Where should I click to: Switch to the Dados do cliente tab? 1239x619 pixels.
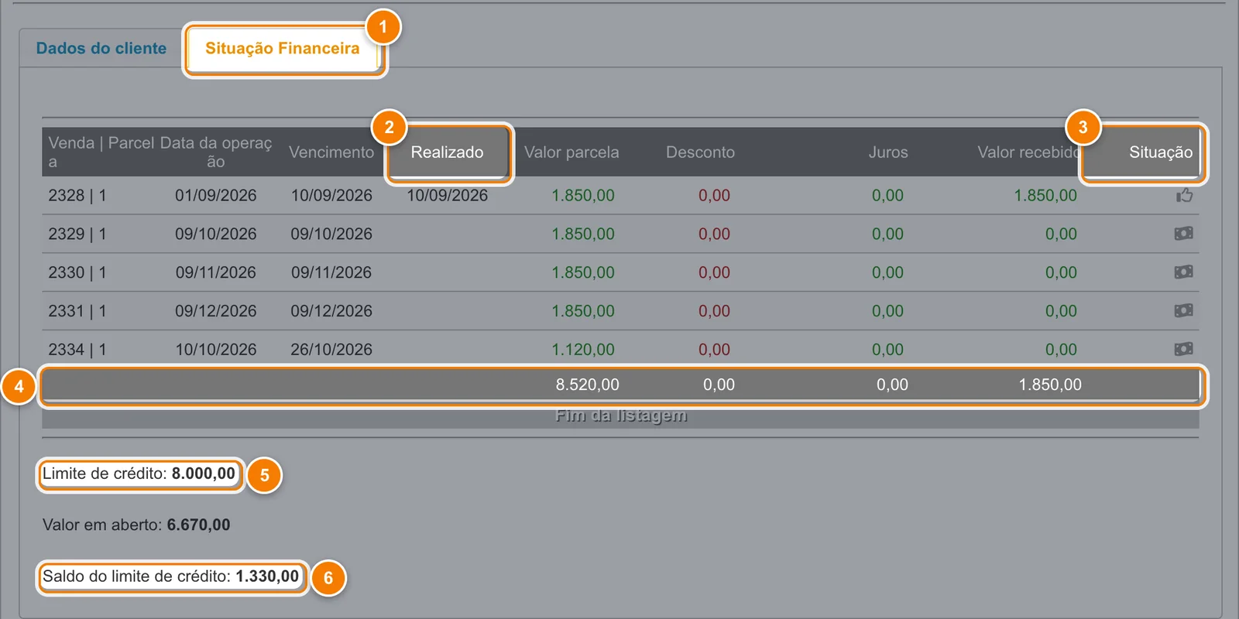pyautogui.click(x=101, y=48)
